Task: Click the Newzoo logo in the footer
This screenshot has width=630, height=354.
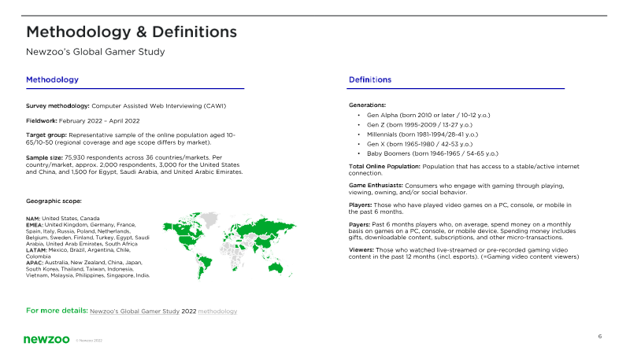Action: tap(46, 339)
